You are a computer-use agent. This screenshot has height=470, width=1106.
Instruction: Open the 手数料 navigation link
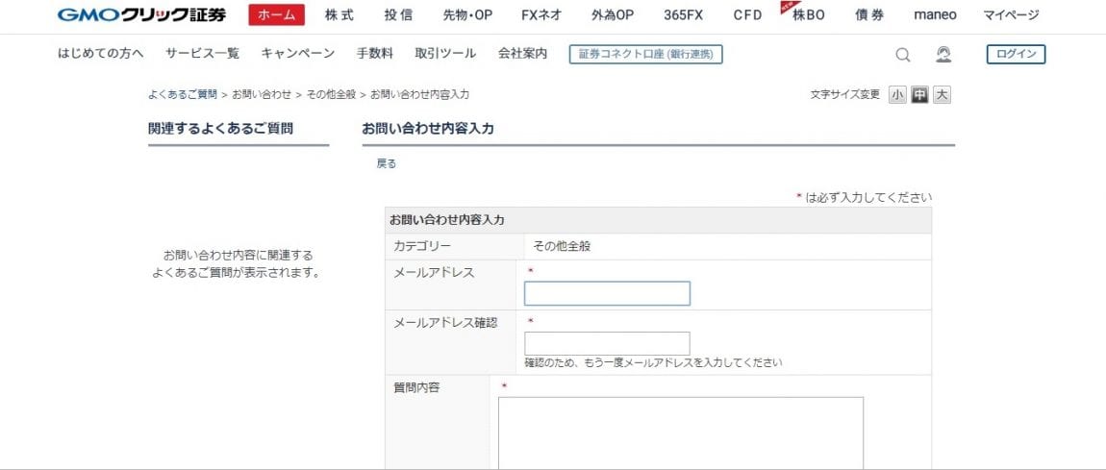coord(375,54)
